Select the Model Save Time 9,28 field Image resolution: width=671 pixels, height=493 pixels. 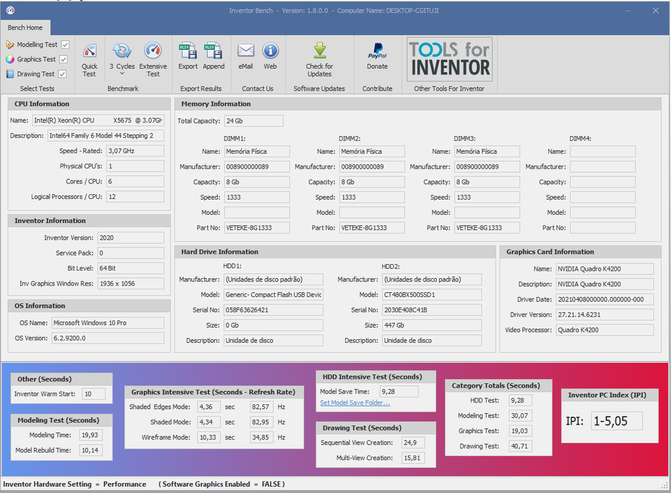[x=399, y=391]
